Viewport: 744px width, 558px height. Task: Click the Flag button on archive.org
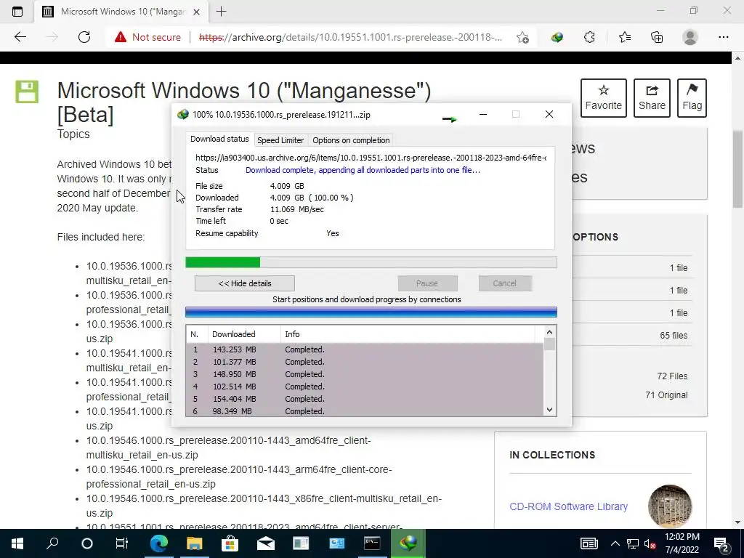[x=692, y=98]
